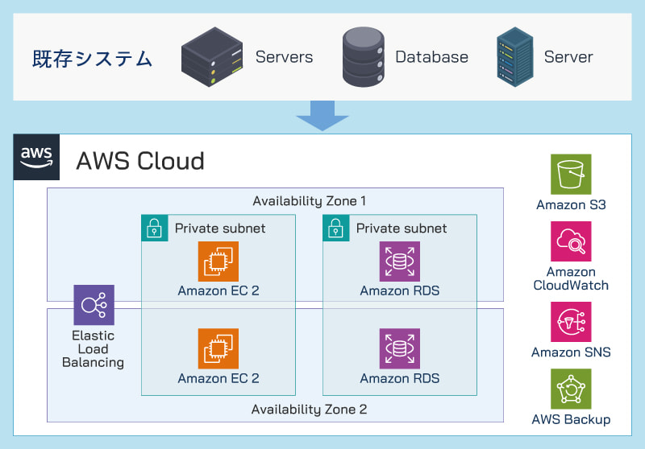Click the Database cylinder icon
This screenshot has height=449, width=645.
[x=364, y=56]
